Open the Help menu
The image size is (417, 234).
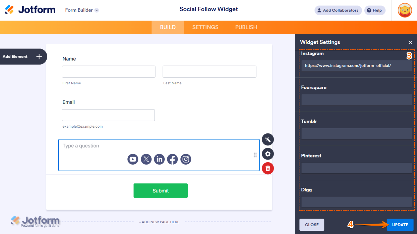pyautogui.click(x=375, y=10)
